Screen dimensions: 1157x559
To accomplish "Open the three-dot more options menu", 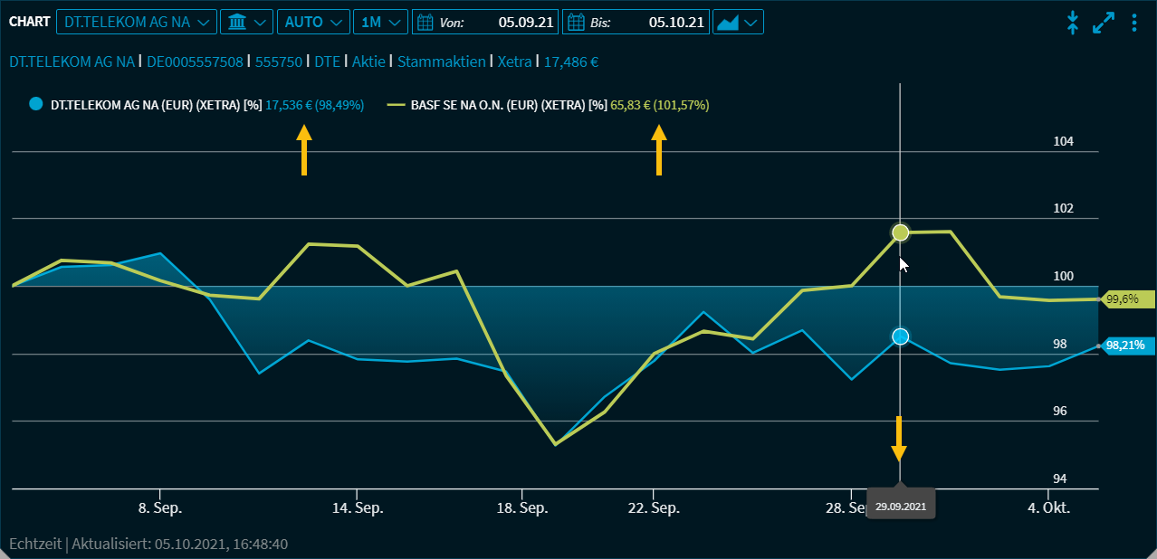I will click(x=1134, y=23).
